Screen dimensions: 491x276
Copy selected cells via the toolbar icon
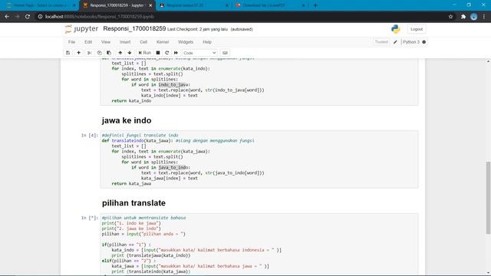[99, 53]
